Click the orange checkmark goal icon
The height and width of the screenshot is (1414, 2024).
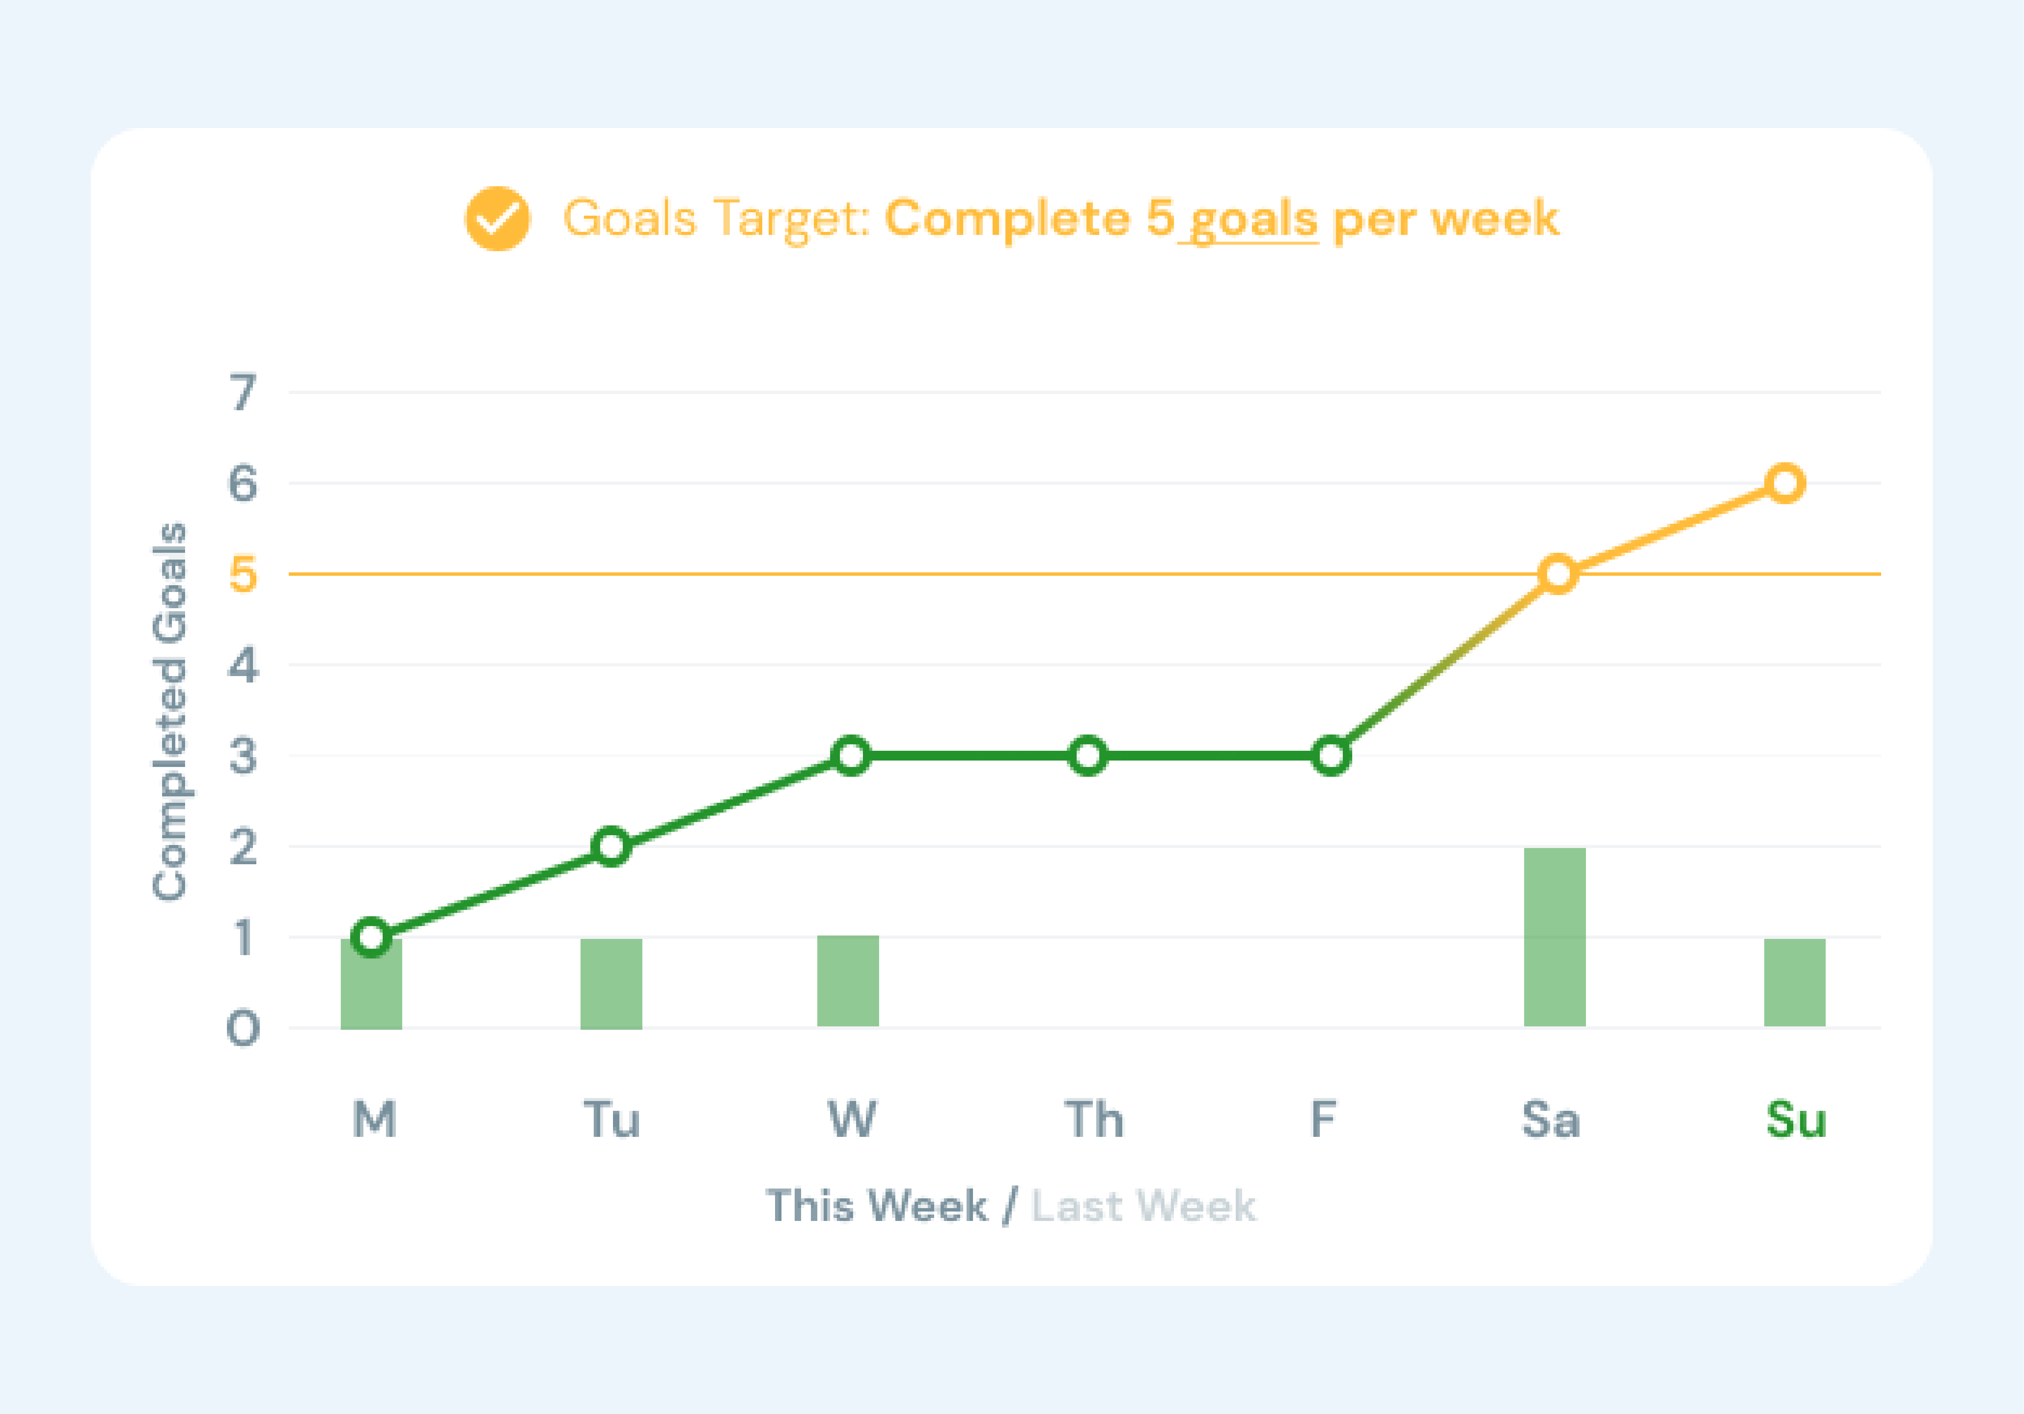click(x=497, y=219)
